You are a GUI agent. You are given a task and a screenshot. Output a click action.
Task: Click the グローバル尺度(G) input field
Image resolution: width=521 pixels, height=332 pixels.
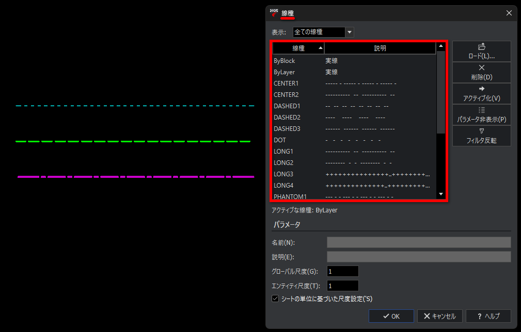tap(342, 271)
